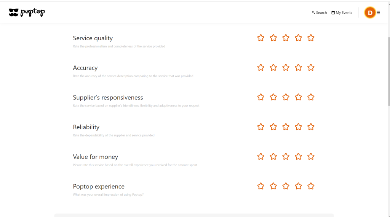
Task: Give Service quality one star
Action: click(261, 38)
